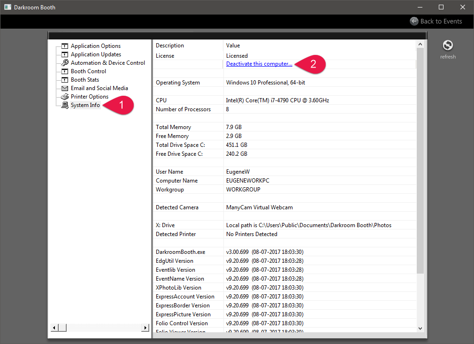
Task: Click the v3.00.699 version value
Action: pyautogui.click(x=265, y=252)
